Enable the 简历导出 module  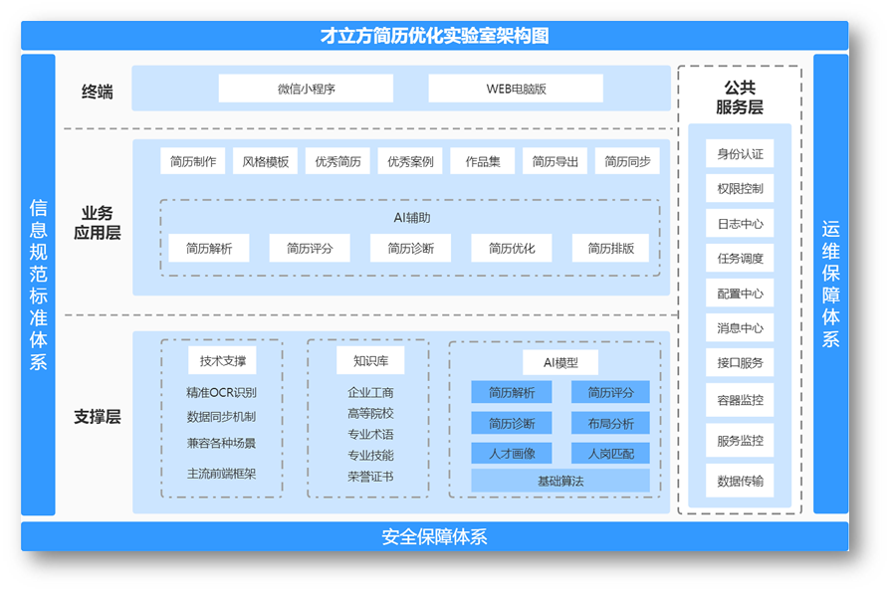[x=555, y=160]
